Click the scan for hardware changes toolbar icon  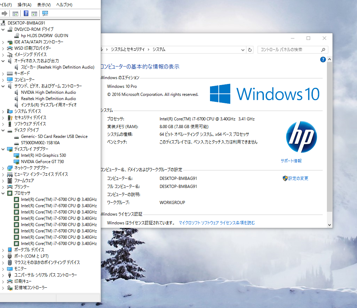coord(45,13)
